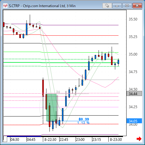Click the 35.00 price axis label
Image resolution: width=145 pixels, height=145 pixels.
(133, 54)
